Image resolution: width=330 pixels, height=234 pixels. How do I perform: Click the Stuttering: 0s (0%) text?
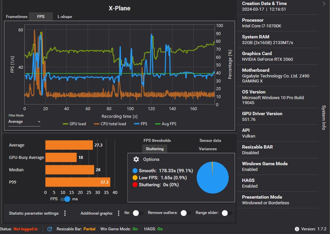(x=159, y=185)
